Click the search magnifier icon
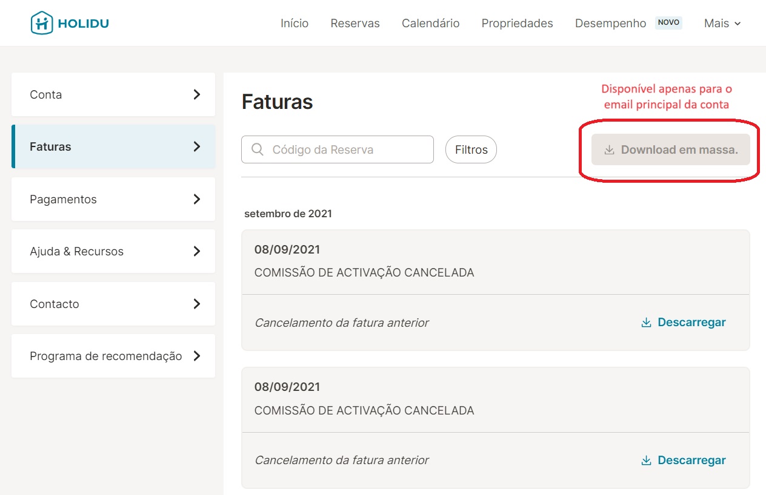The width and height of the screenshot is (766, 495). 257,149
